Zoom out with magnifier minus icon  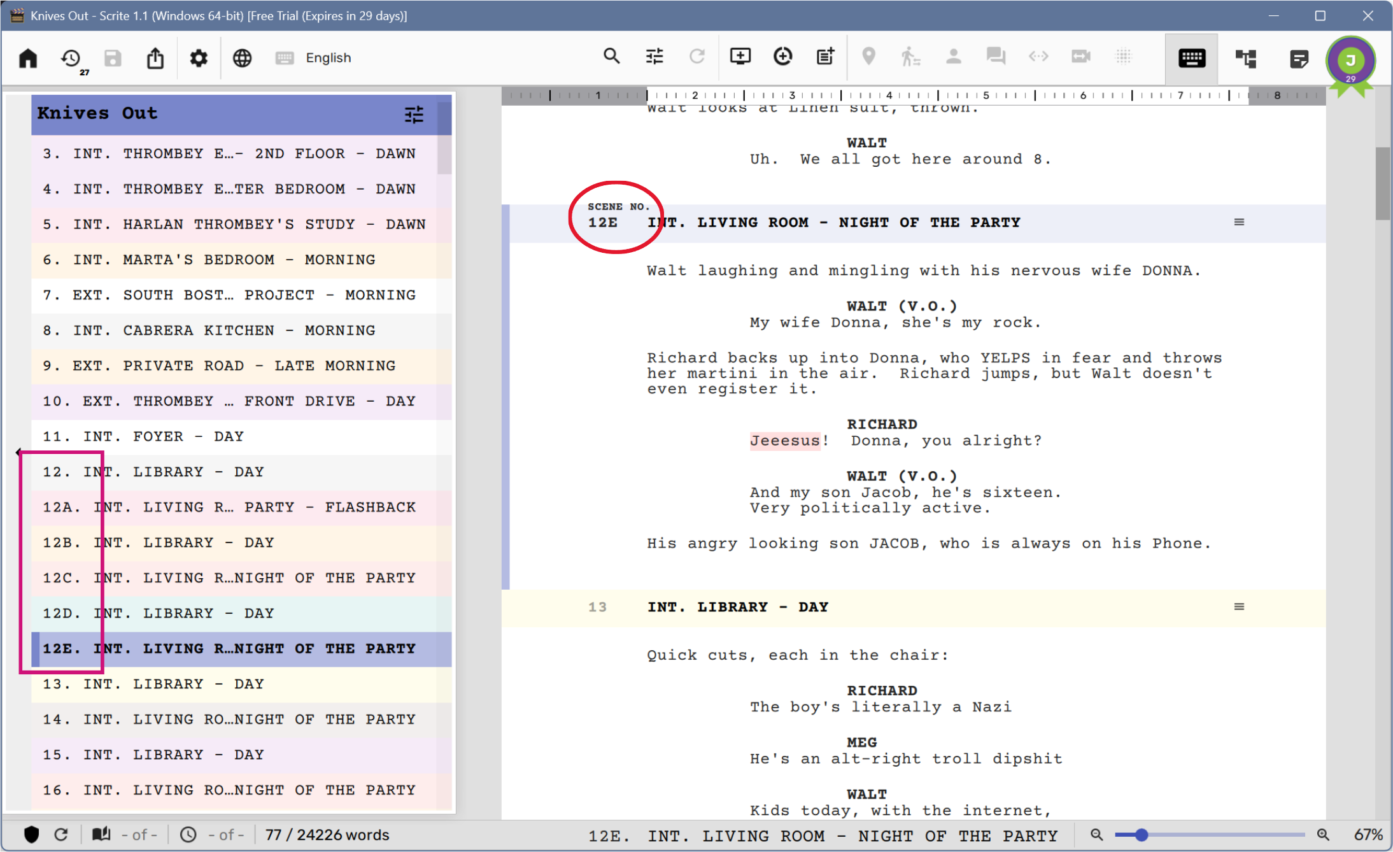1096,834
